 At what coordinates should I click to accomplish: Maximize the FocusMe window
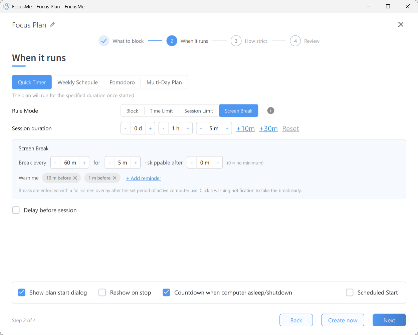[388, 6]
